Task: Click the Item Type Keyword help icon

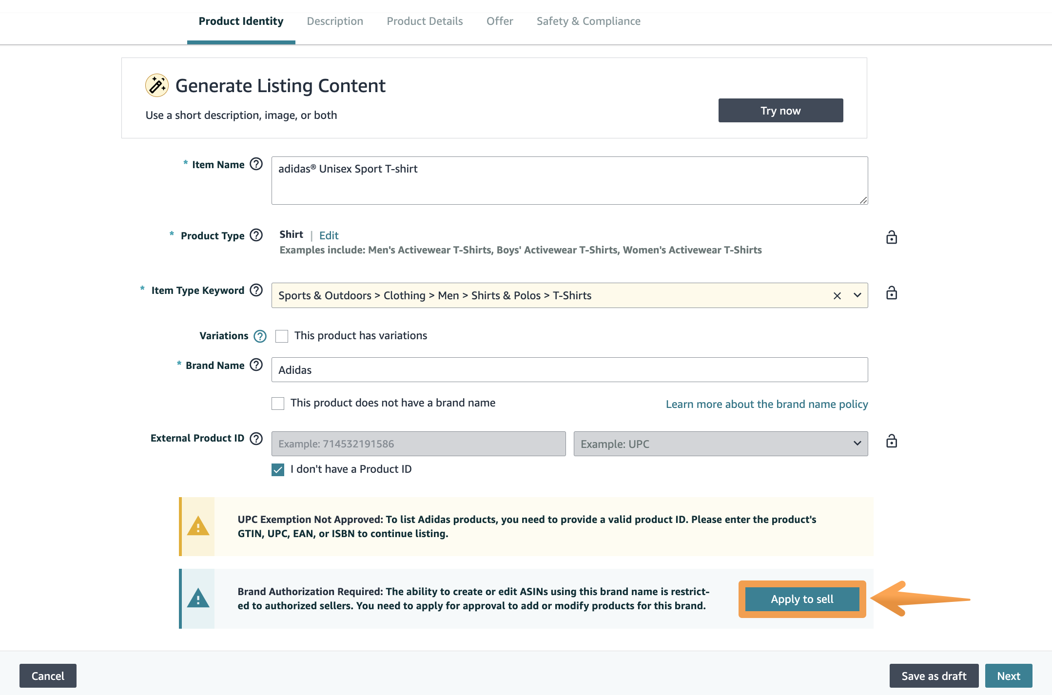Action: click(256, 290)
